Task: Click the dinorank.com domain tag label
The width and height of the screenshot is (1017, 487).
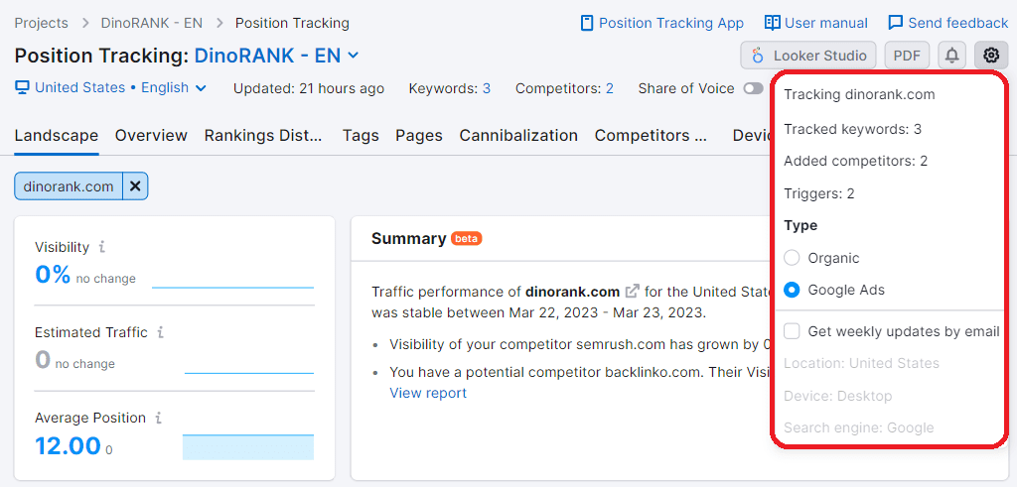Action: 69,186
